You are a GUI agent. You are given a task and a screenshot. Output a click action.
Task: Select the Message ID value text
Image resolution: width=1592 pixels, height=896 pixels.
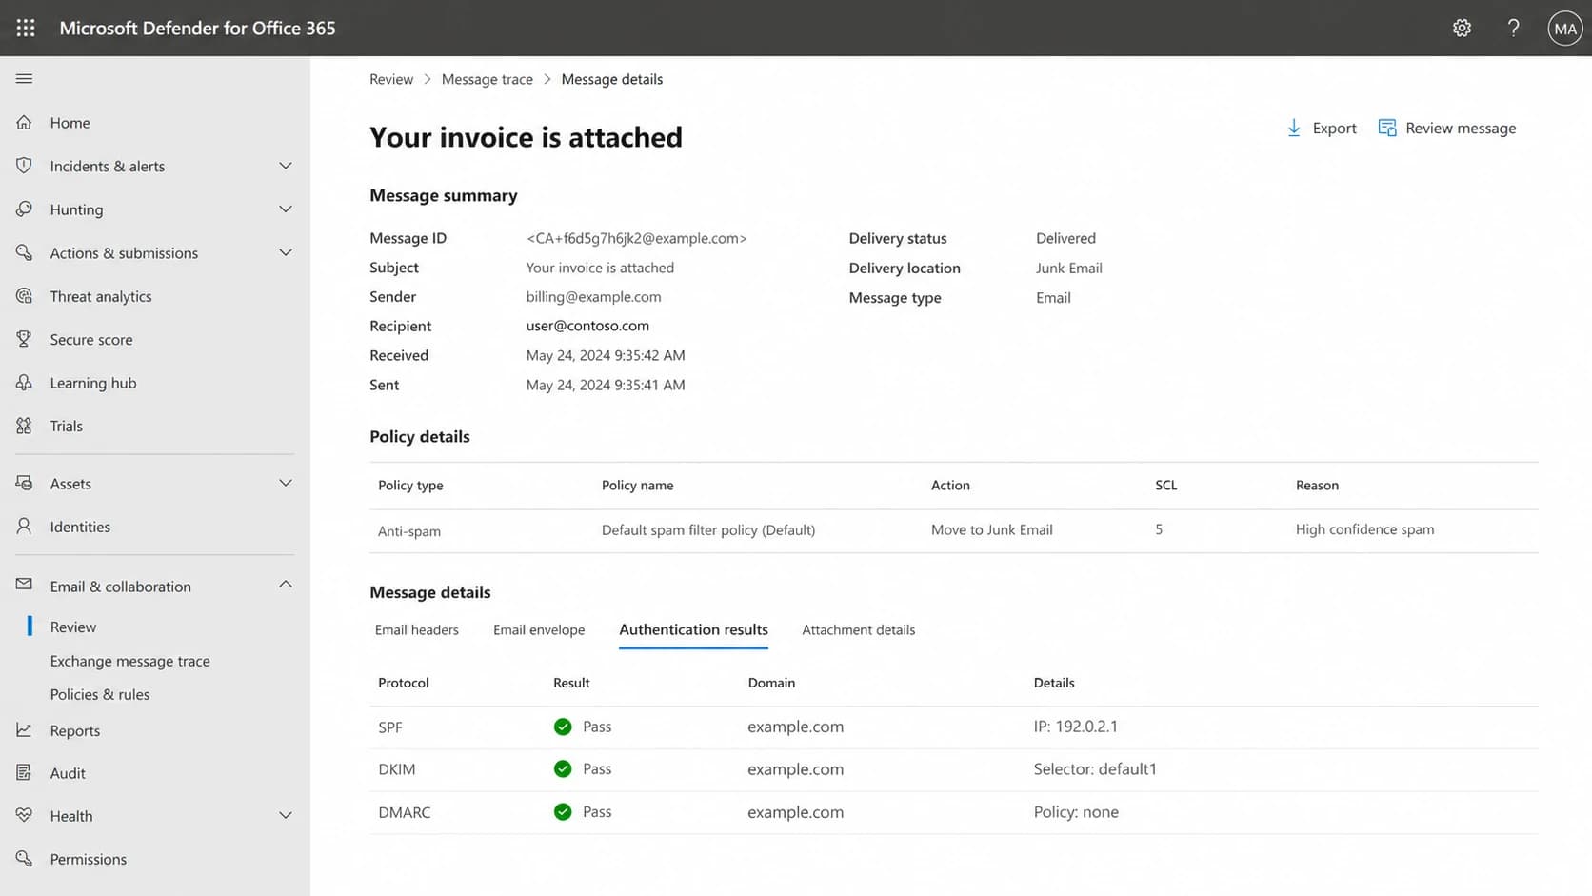point(636,238)
